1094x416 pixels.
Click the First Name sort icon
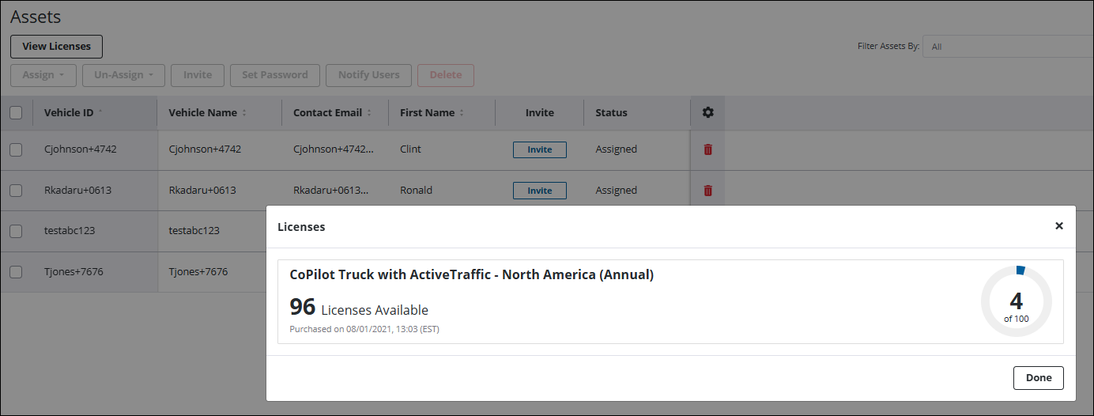[x=462, y=113]
